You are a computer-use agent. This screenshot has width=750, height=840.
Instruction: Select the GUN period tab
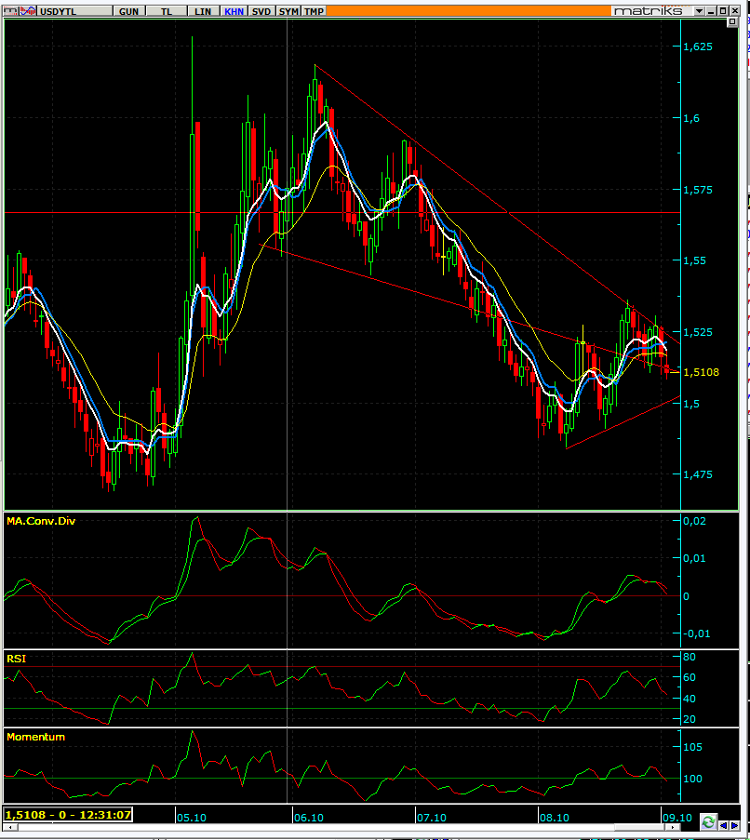pos(129,10)
